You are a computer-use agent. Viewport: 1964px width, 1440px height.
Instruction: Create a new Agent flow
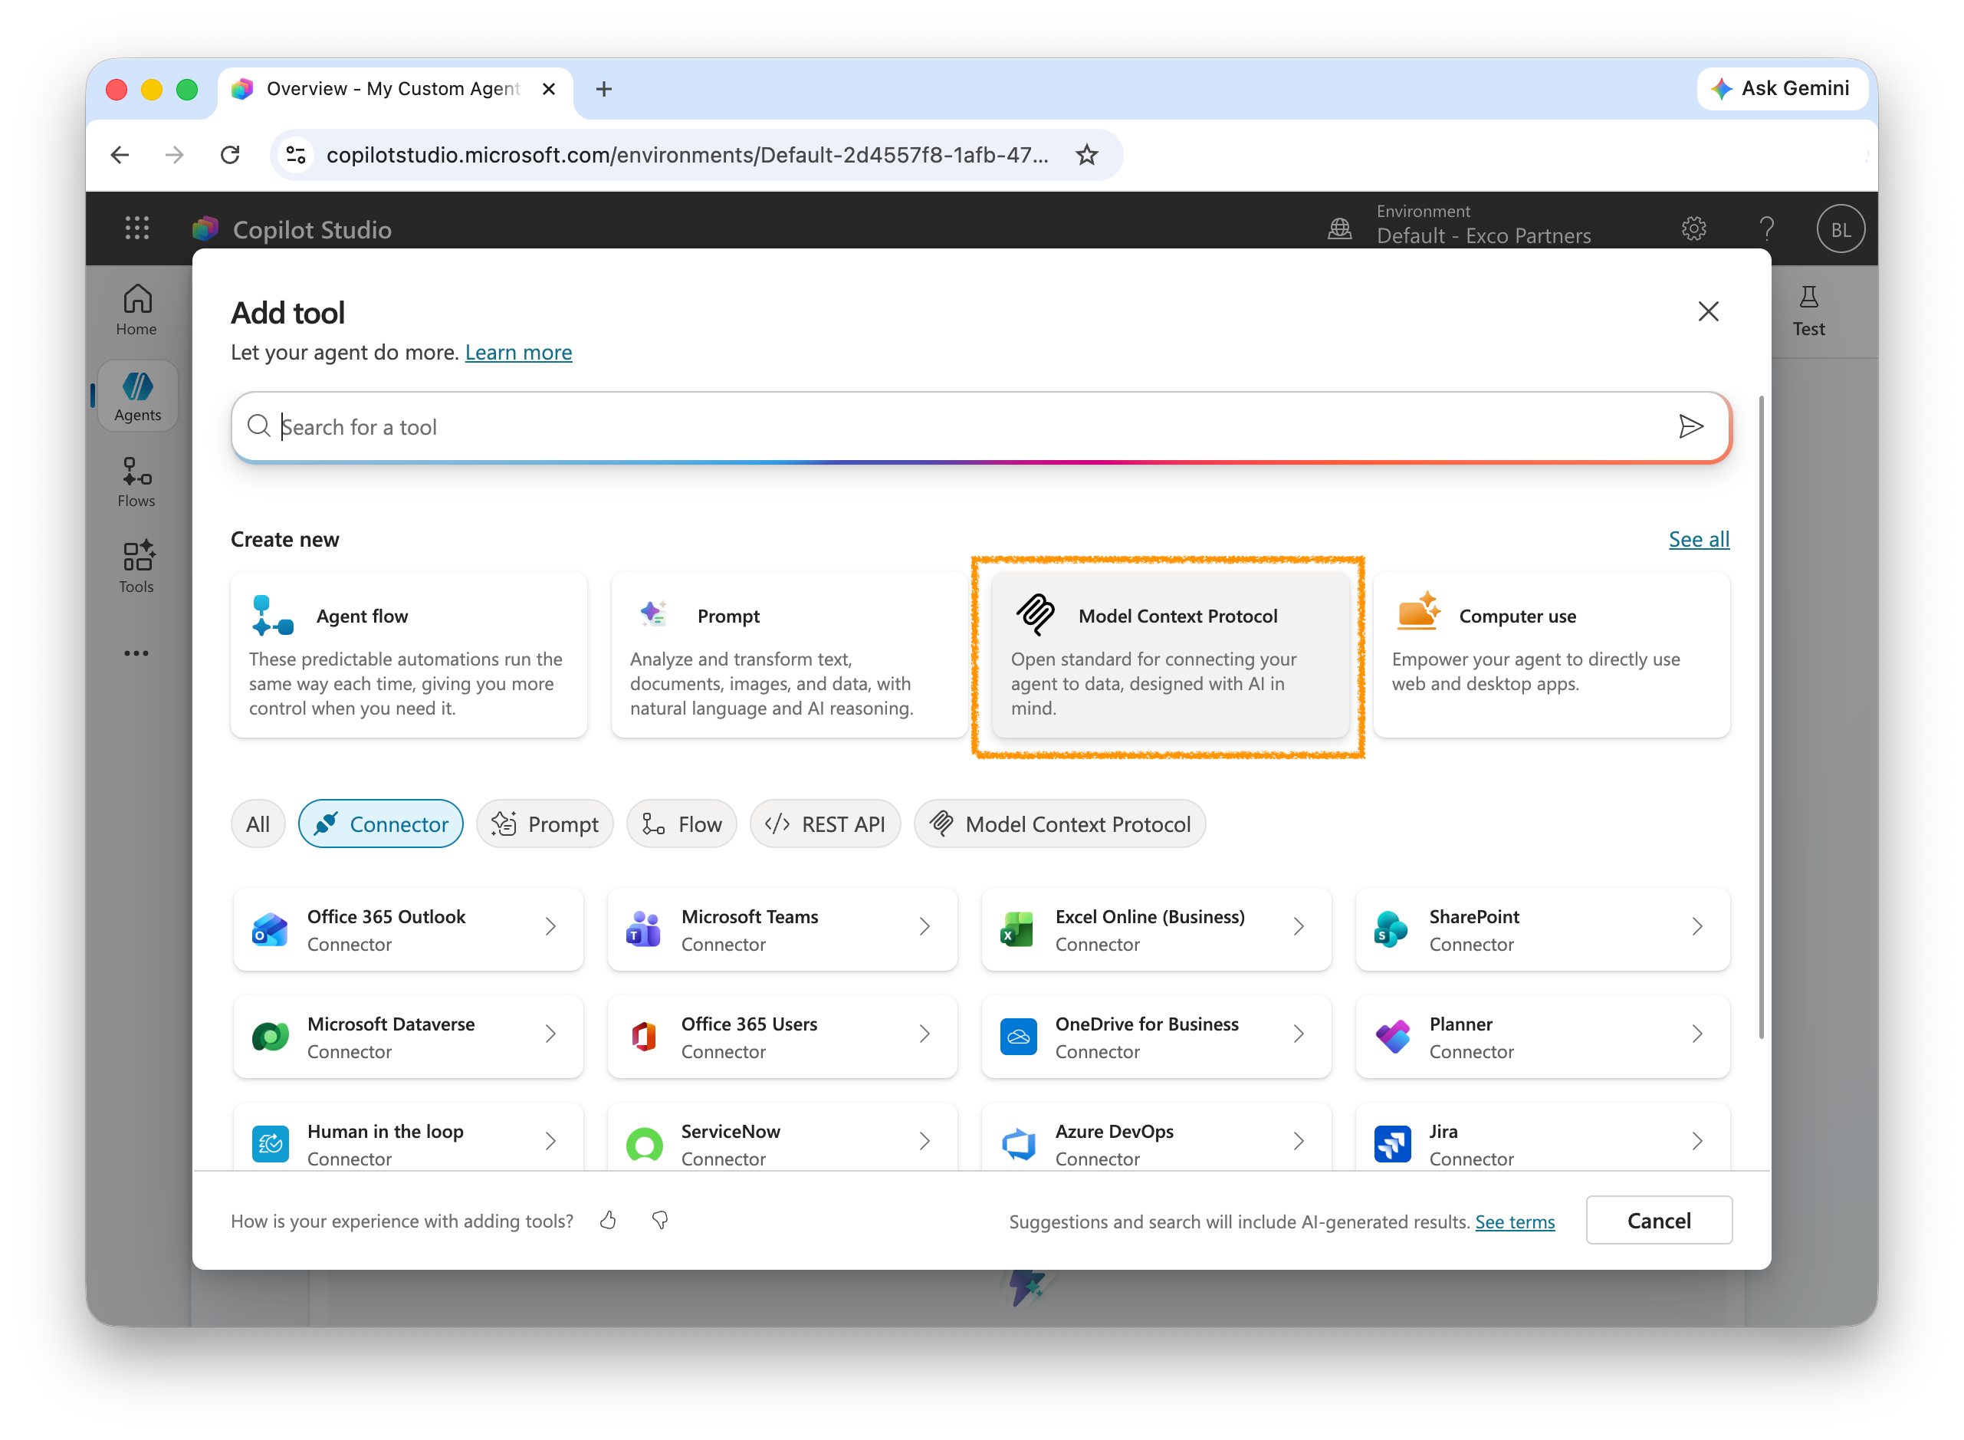(x=409, y=655)
